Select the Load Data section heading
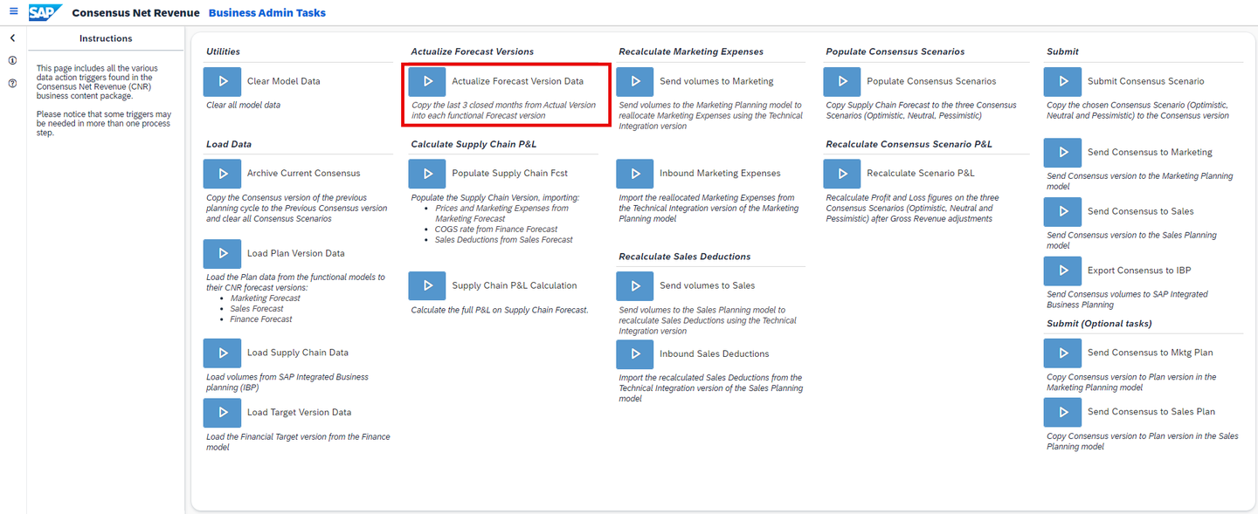 click(x=229, y=144)
